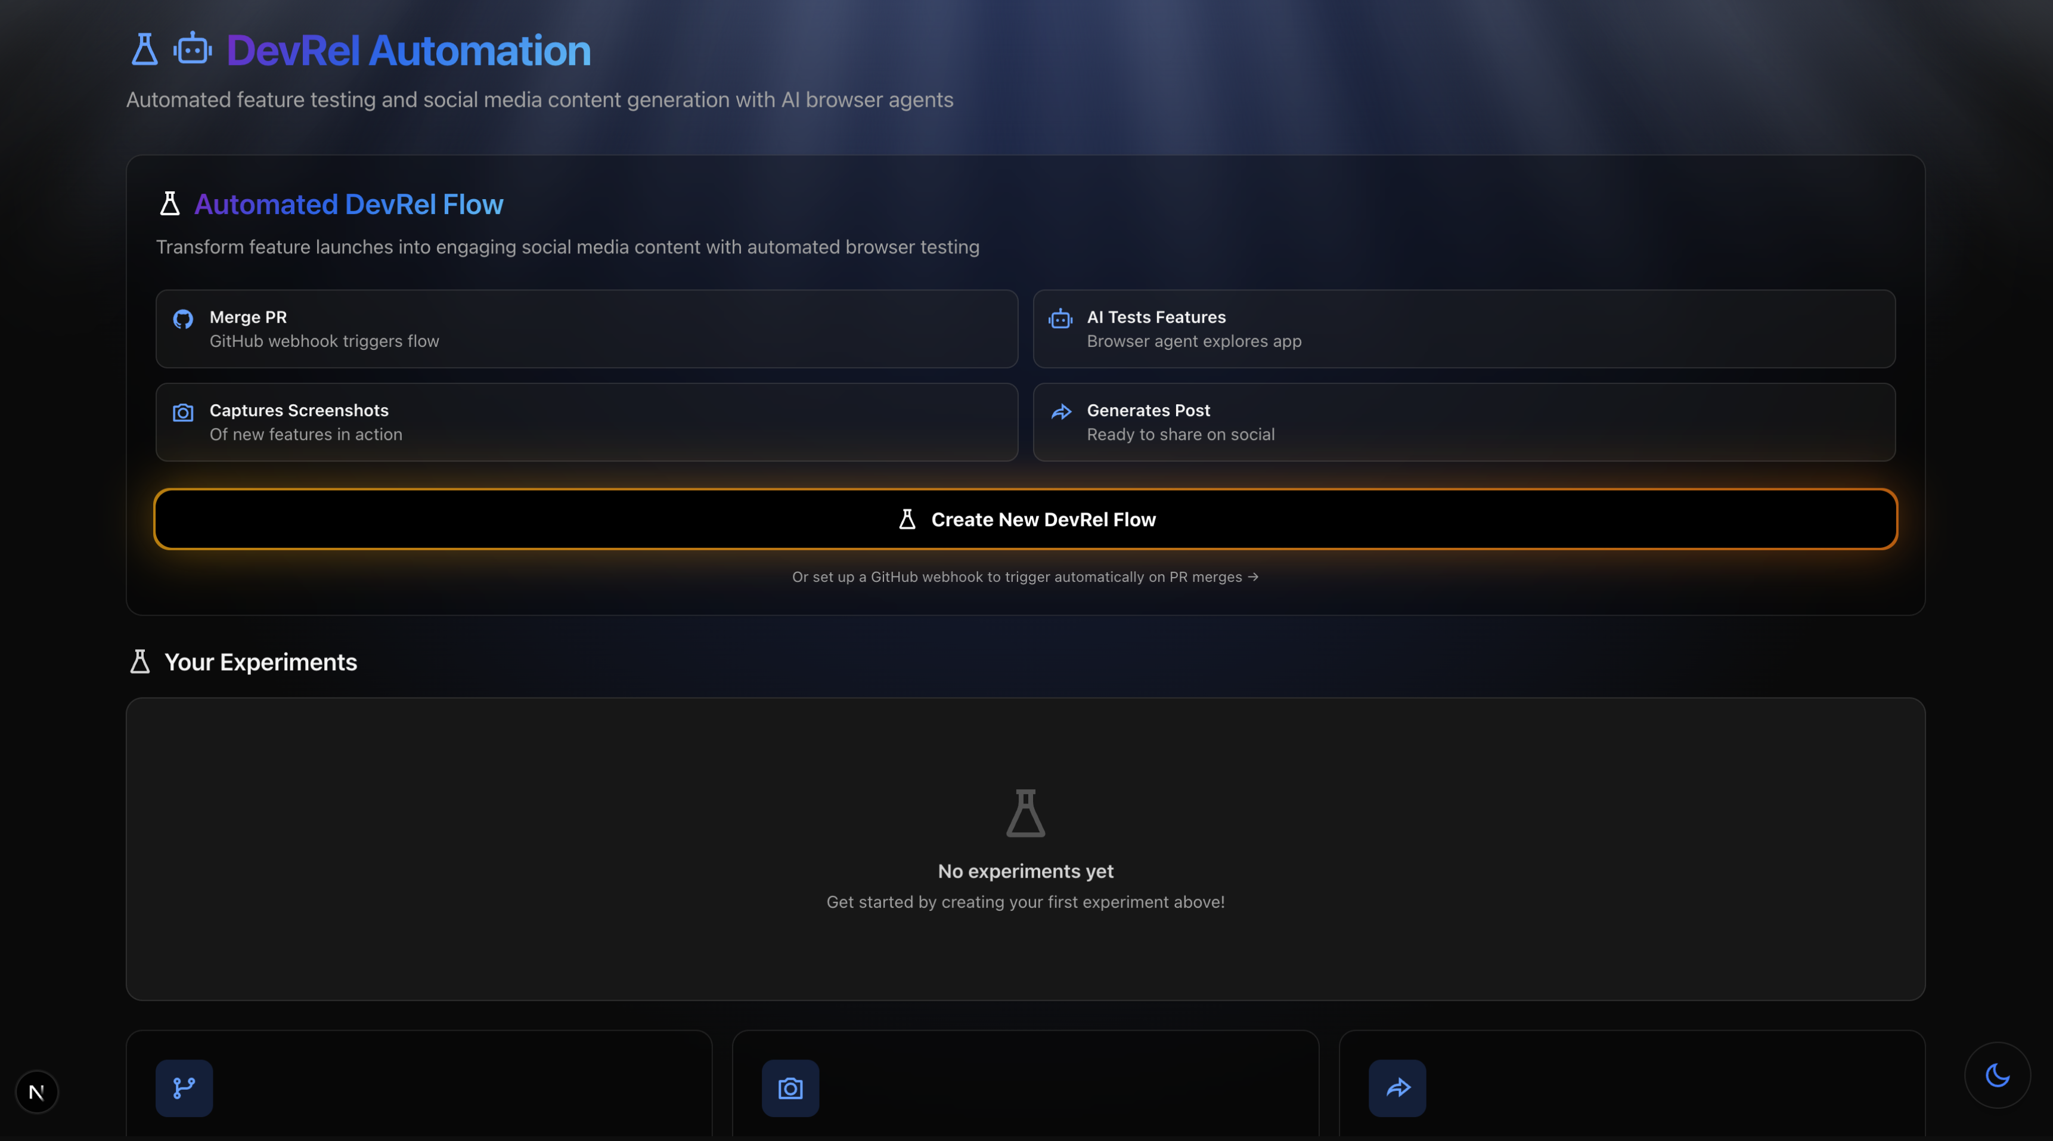This screenshot has width=2053, height=1141.
Task: Click the flask icon next to the Your Experiments heading
Action: pos(140,662)
